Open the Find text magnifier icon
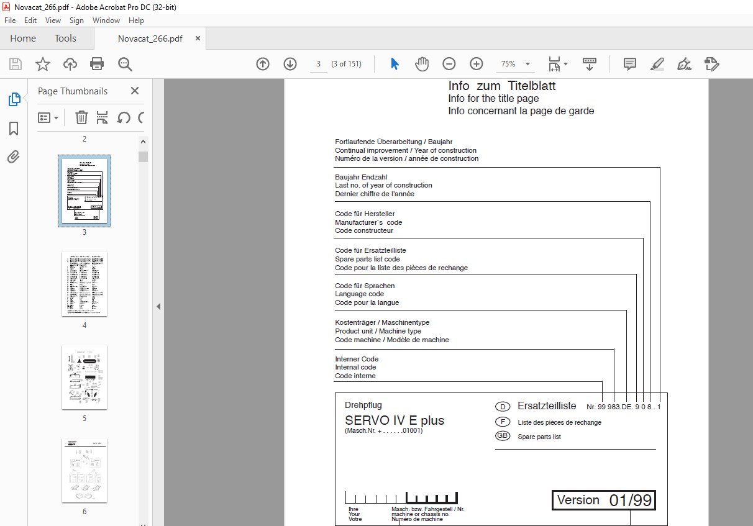 125,64
